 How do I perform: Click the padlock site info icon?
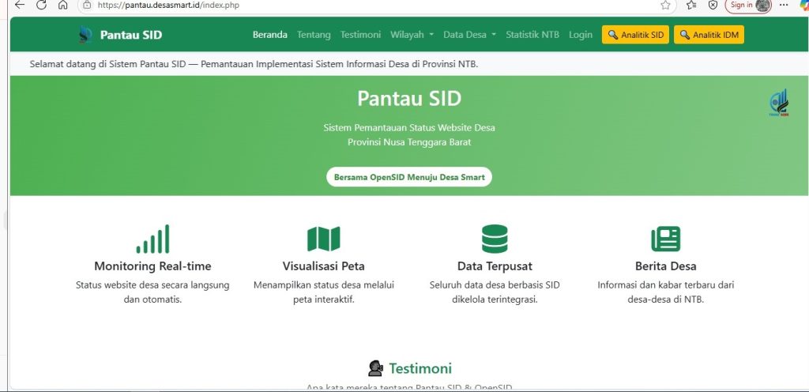point(87,6)
